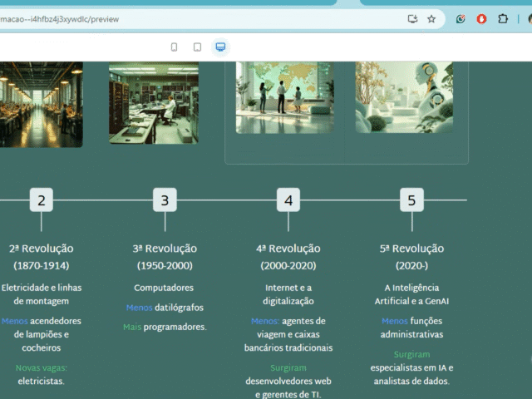The width and height of the screenshot is (532, 399).
Task: Switch to mobile device preview
Action: point(174,47)
